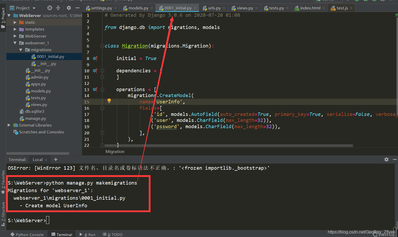Screen dimensions: 398x237
Task: Add a new terminal session with plus icon
Action: coord(56,159)
